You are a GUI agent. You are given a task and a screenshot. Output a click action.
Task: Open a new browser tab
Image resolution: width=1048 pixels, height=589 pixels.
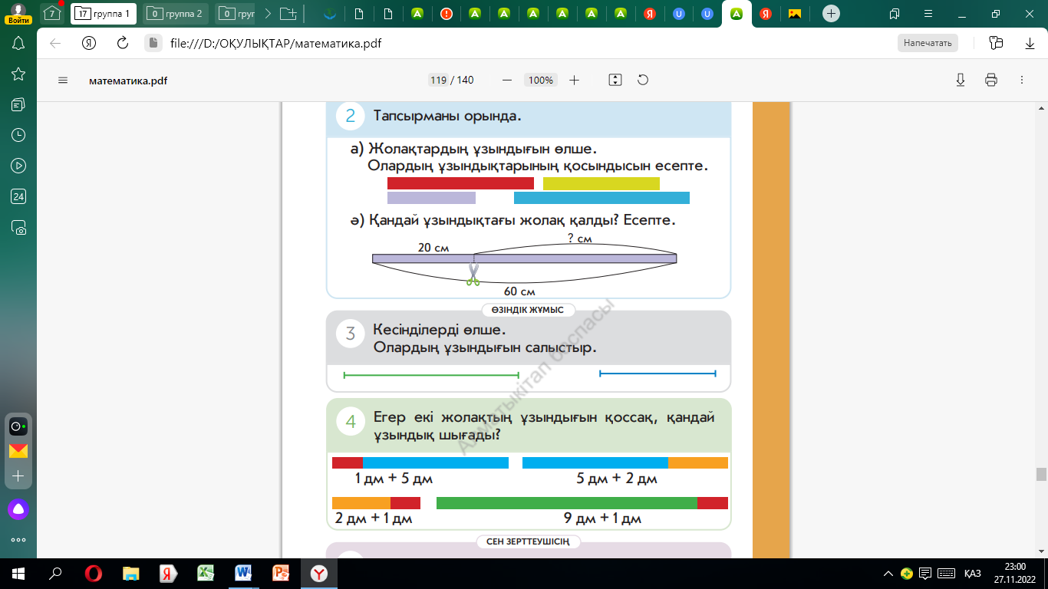click(831, 14)
